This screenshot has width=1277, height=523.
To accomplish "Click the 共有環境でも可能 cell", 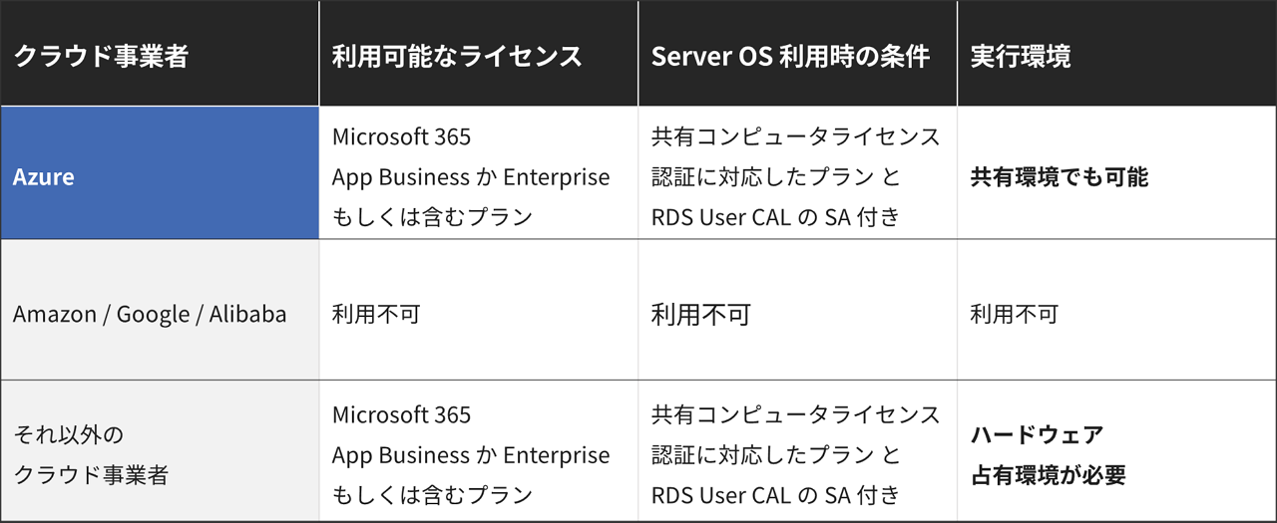I will click(x=1060, y=177).
